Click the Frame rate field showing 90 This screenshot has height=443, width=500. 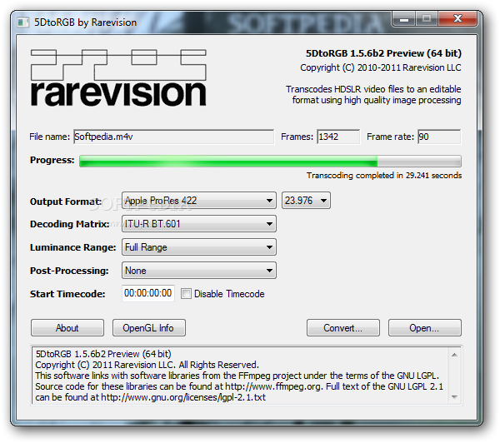(439, 137)
